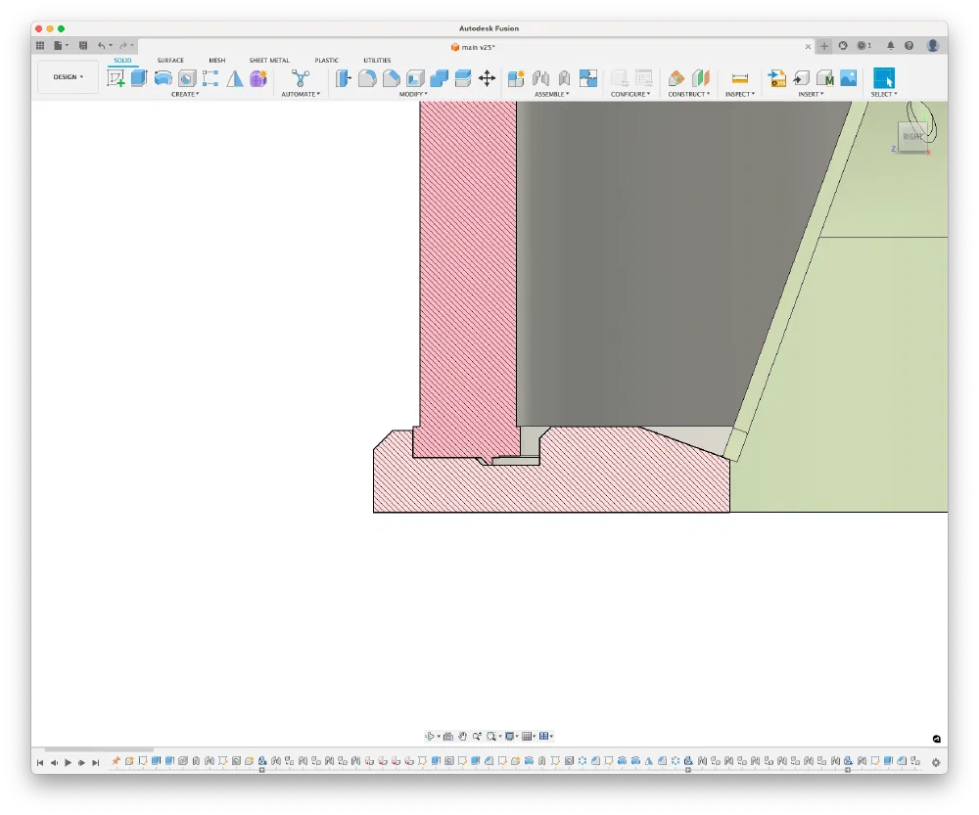Expand the CONSTRUCT menu

coord(689,95)
